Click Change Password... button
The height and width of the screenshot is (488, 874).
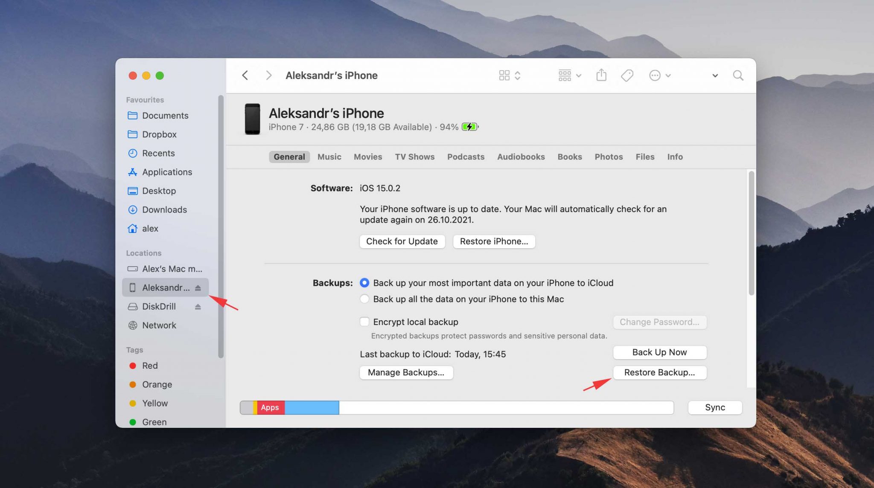(x=659, y=322)
